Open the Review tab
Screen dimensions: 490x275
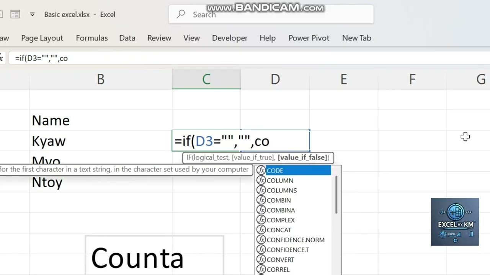(x=159, y=38)
